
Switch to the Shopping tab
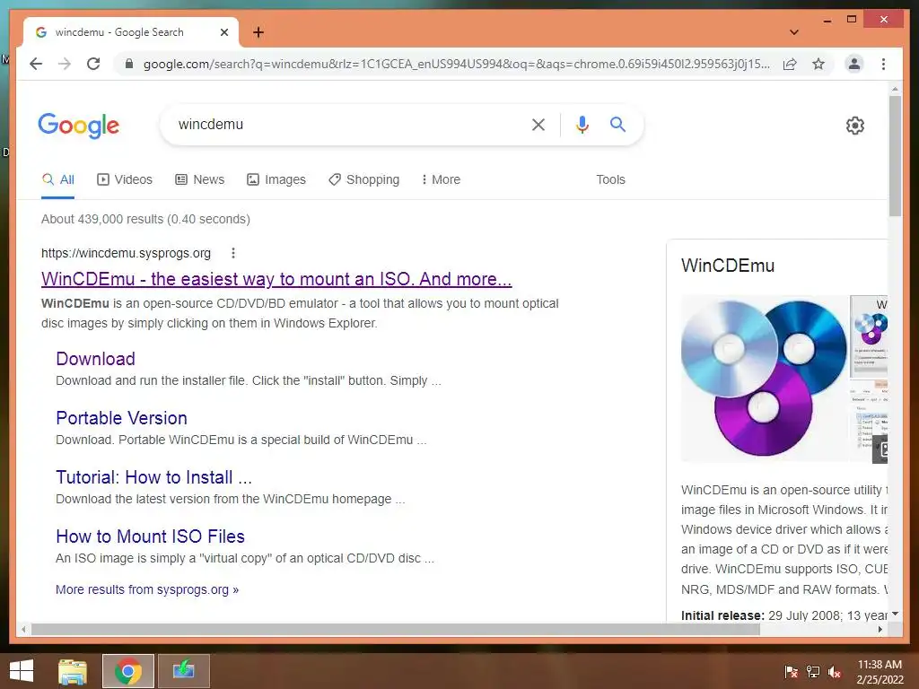[x=363, y=179]
